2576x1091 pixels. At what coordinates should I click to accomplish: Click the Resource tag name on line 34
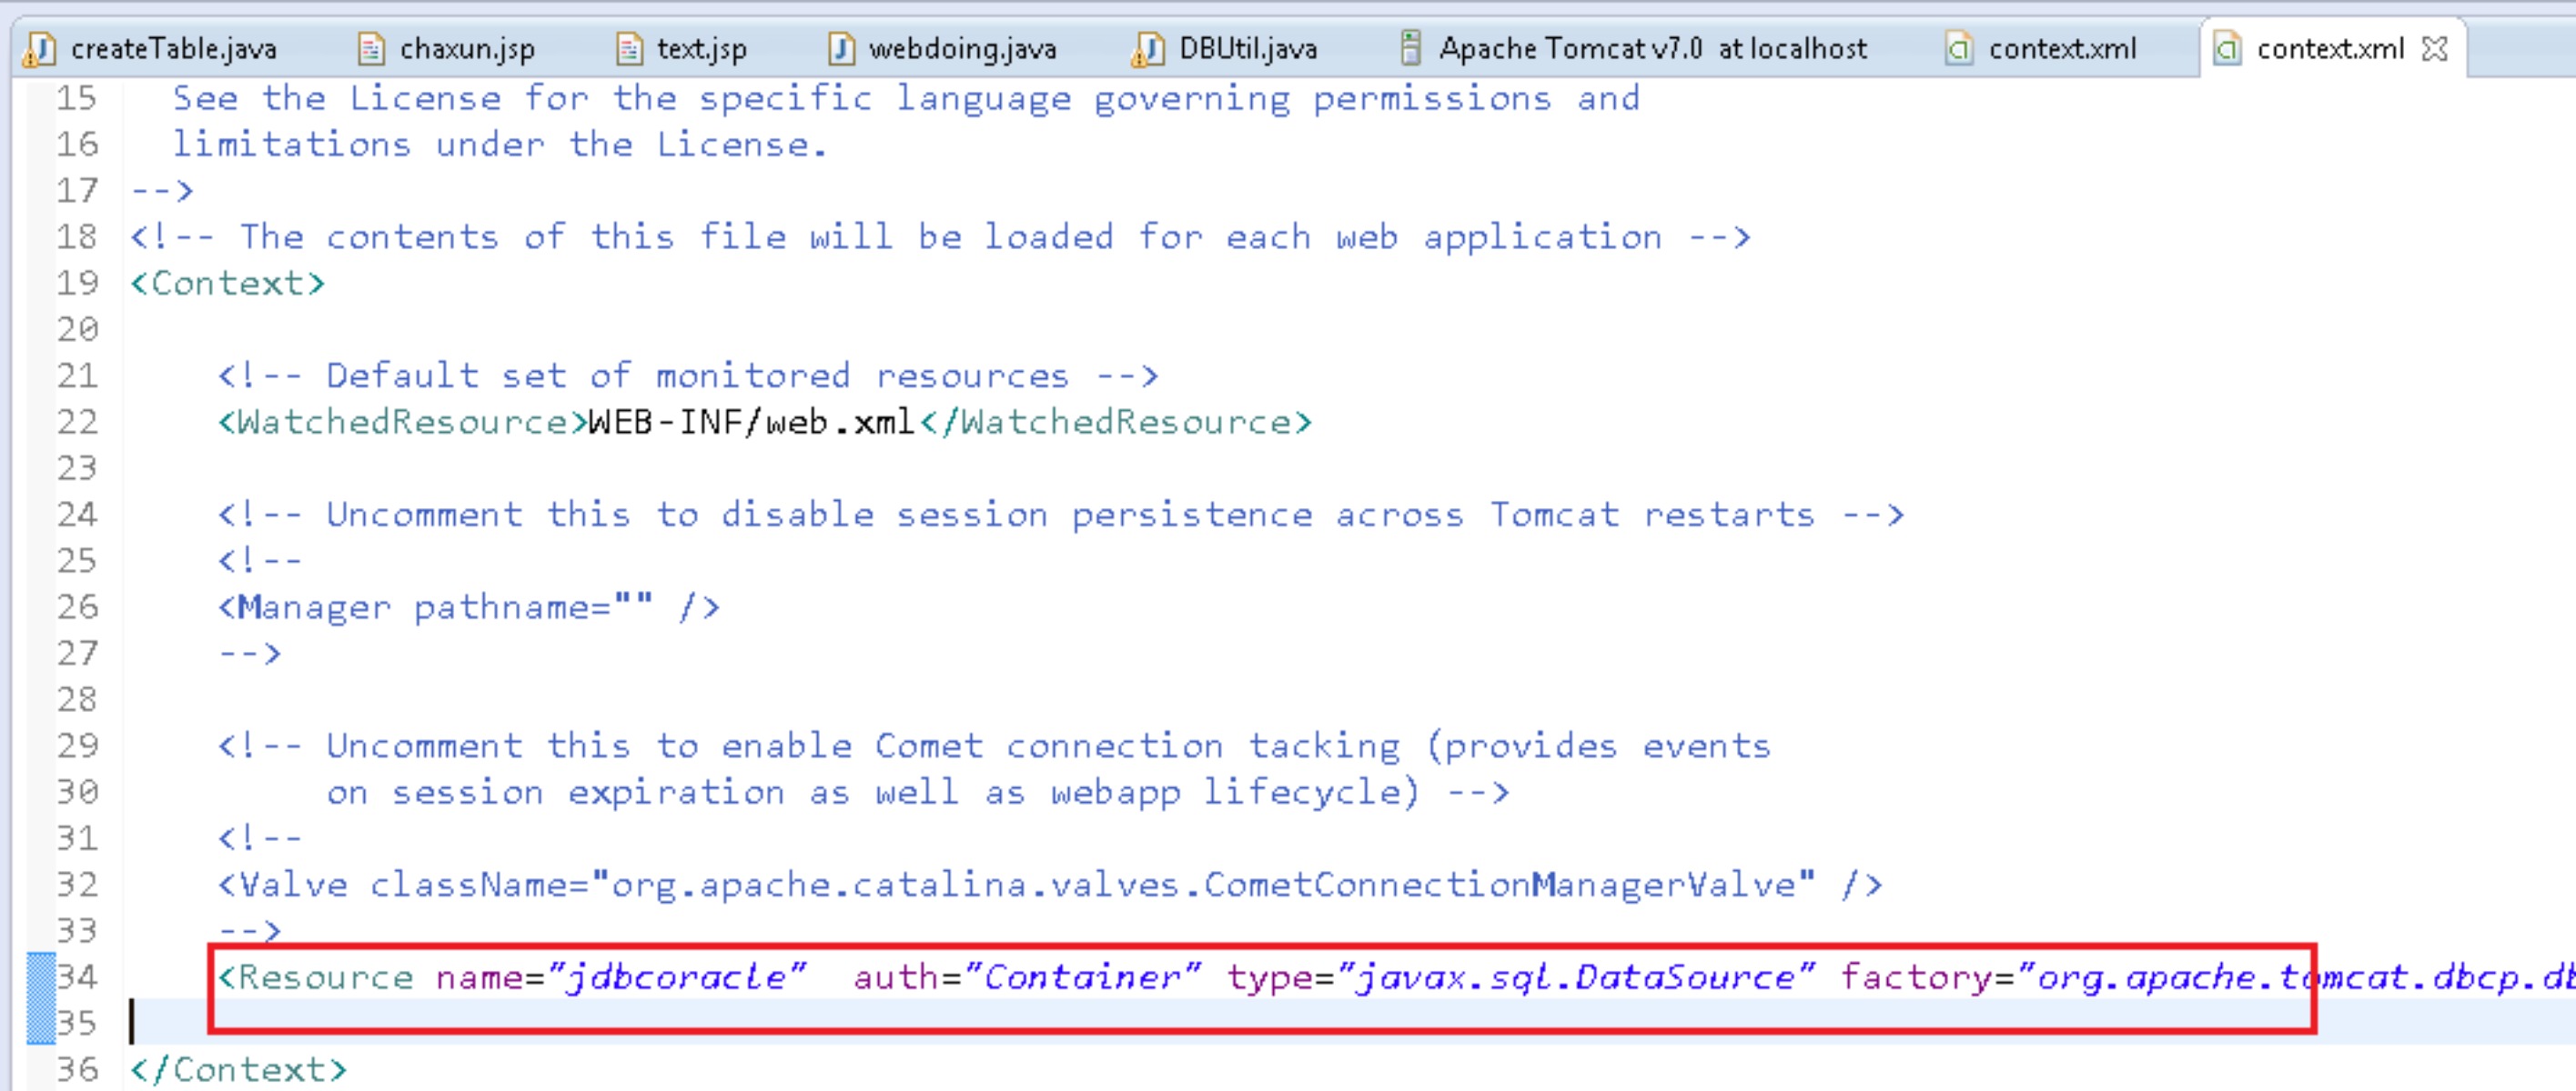[x=326, y=976]
